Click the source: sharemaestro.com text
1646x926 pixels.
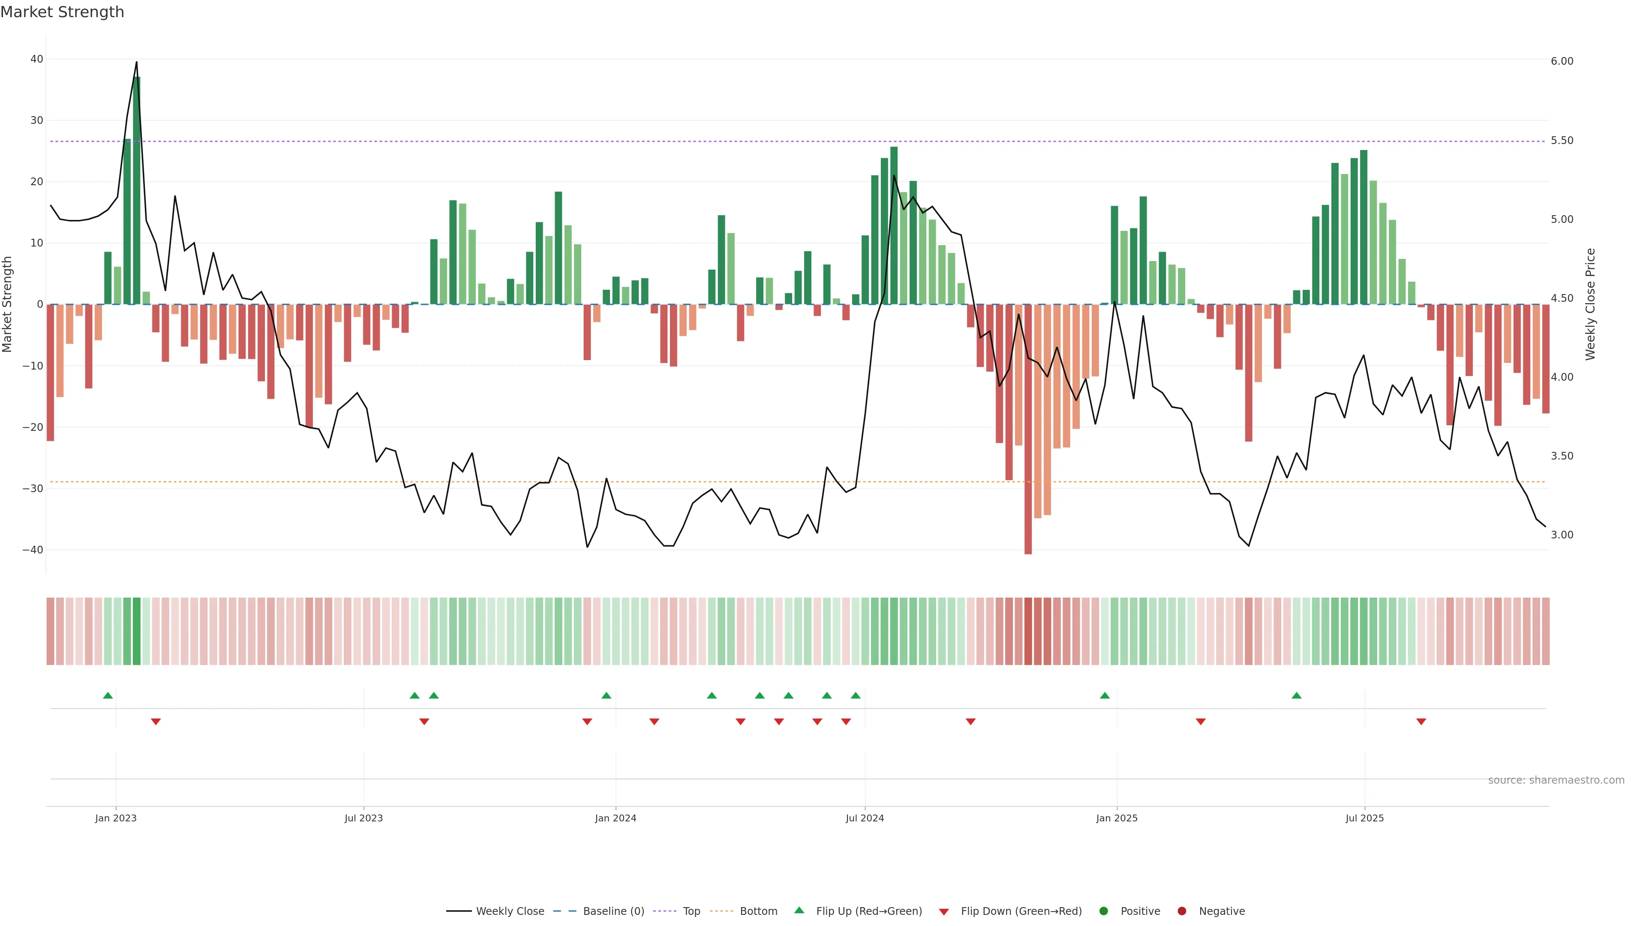[x=1556, y=780]
